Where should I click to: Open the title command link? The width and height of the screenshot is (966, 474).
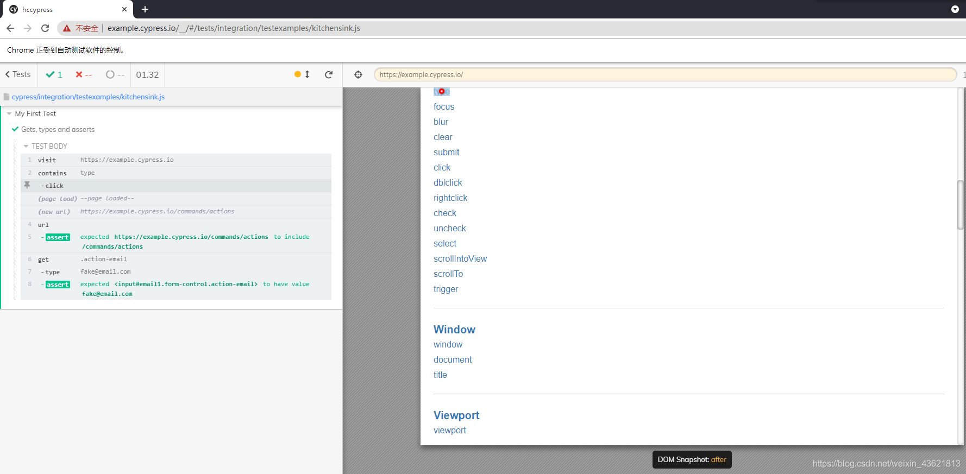point(440,375)
